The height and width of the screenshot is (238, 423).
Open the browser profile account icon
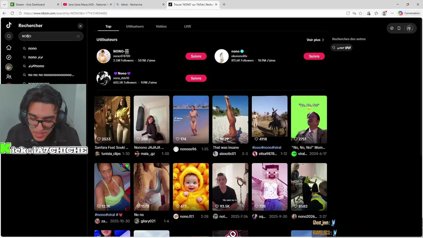pos(384,13)
